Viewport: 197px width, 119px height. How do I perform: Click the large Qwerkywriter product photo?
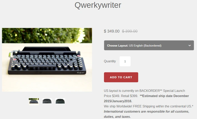tap(47, 60)
